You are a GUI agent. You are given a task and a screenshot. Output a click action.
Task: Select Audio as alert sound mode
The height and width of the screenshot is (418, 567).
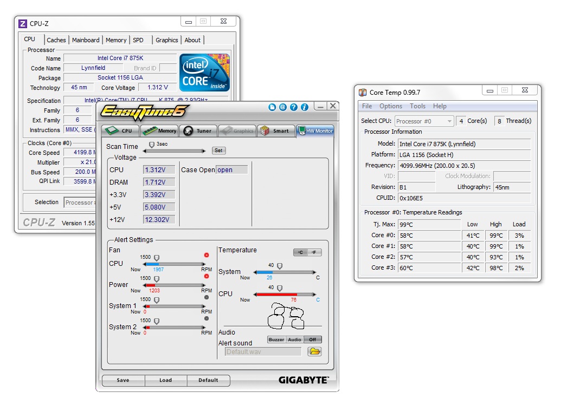(x=295, y=339)
